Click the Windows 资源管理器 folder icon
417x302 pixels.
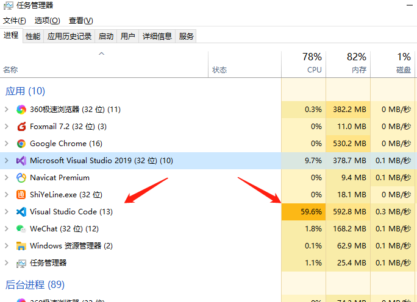coord(21,246)
